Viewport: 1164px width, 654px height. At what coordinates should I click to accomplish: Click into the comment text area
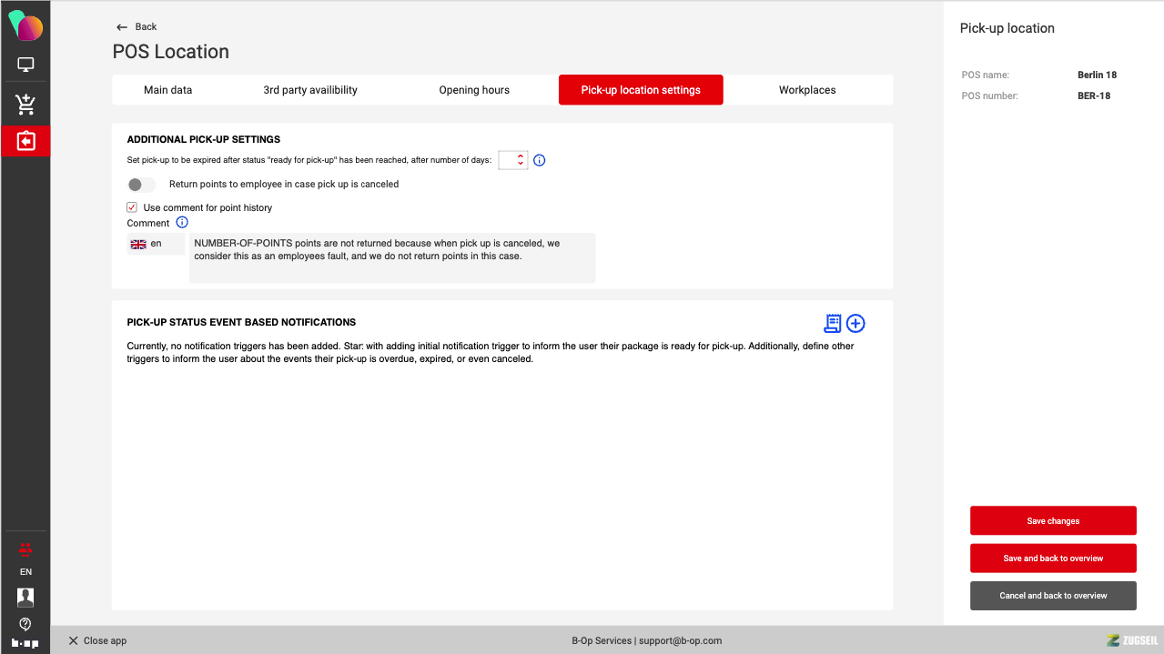click(x=391, y=257)
